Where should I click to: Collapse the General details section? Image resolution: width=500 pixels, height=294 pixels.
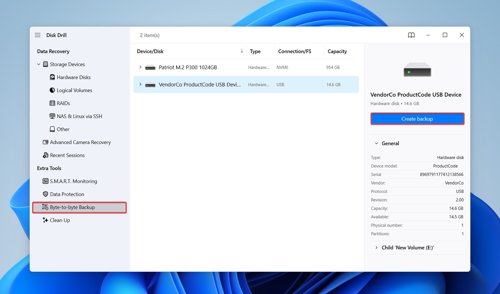(376, 143)
